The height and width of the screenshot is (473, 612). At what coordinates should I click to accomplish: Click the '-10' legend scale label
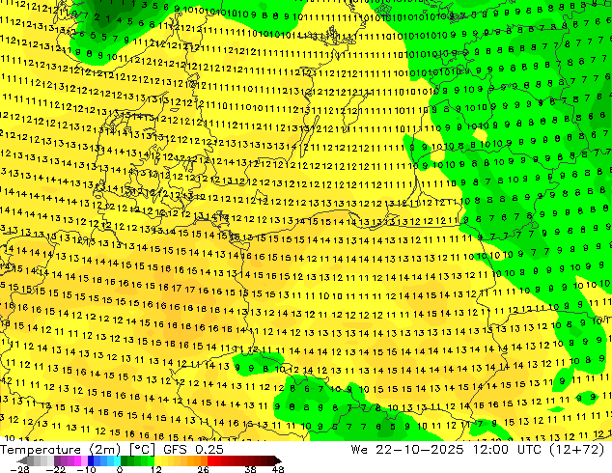(86, 469)
